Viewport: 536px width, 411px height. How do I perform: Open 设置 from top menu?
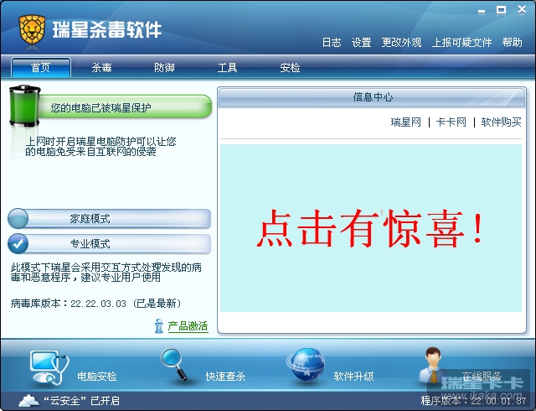(x=361, y=43)
